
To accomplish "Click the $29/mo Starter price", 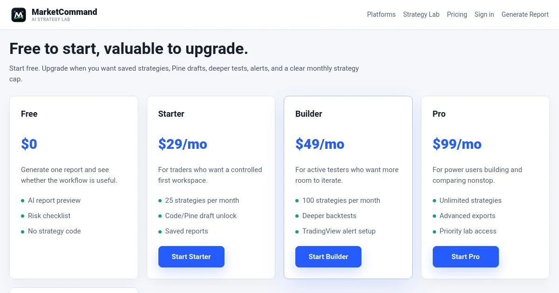I will pyautogui.click(x=183, y=144).
